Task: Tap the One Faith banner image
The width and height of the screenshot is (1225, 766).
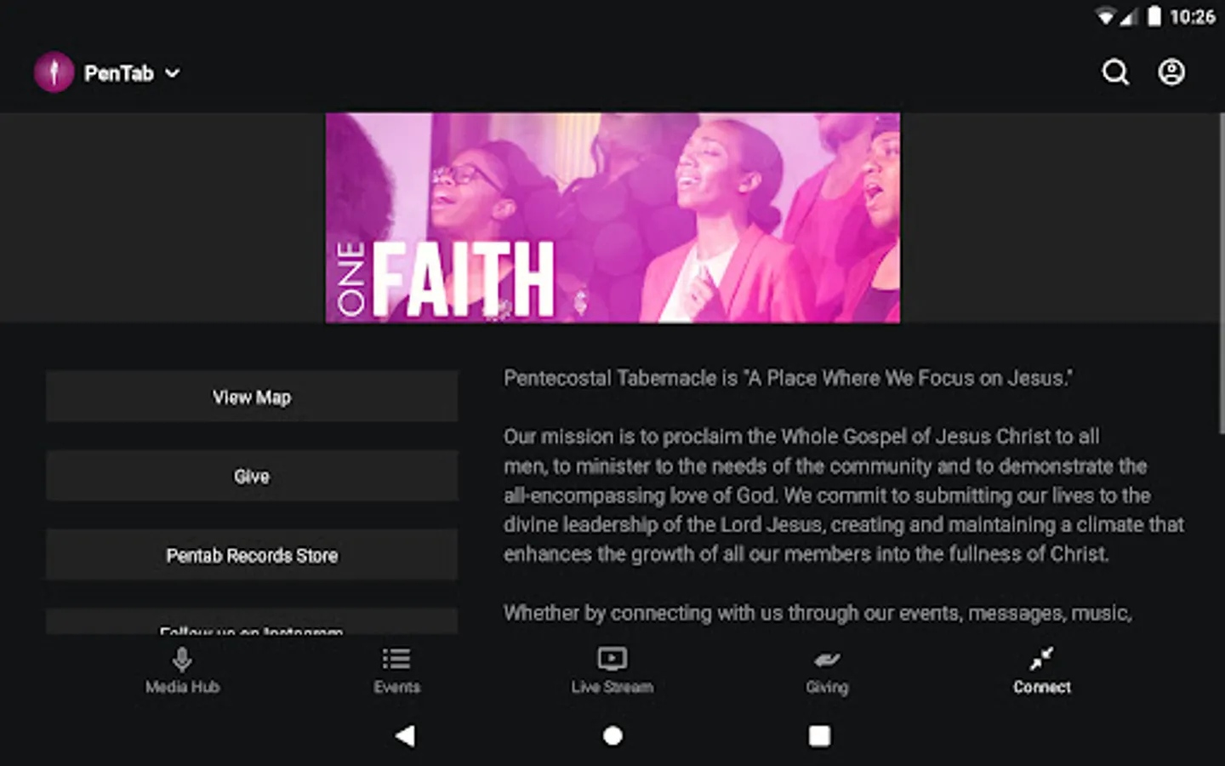Action: pos(612,218)
